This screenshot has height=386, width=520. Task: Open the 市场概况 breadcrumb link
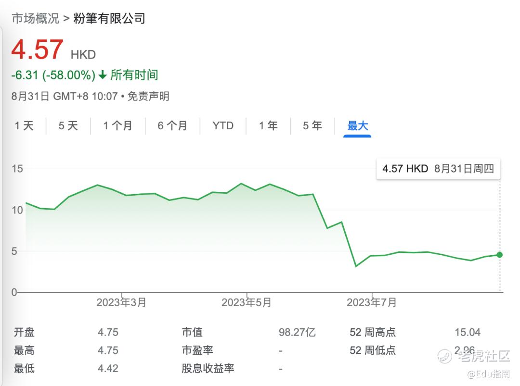[35, 19]
